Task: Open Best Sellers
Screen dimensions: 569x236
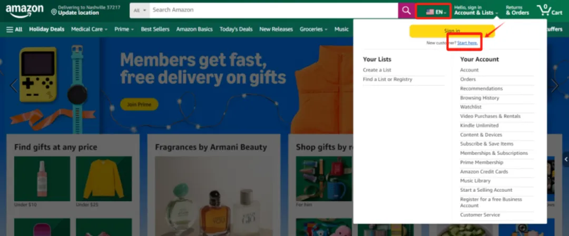Action: (155, 29)
